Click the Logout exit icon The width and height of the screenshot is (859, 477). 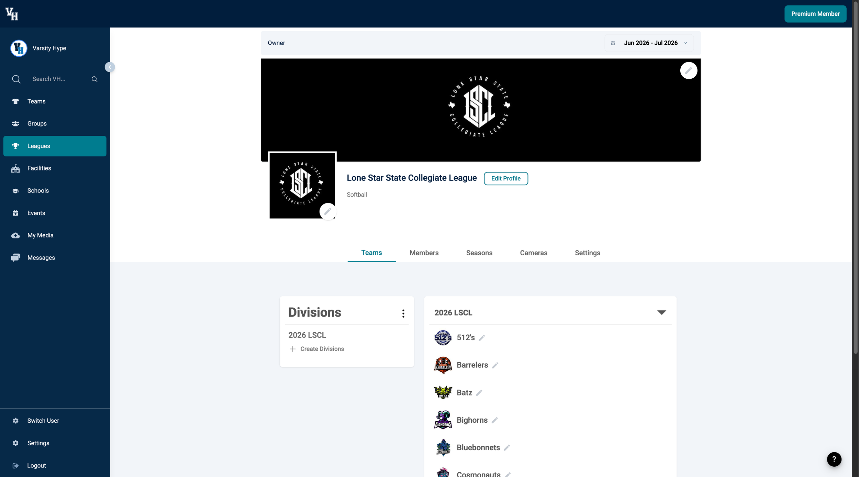[15, 466]
